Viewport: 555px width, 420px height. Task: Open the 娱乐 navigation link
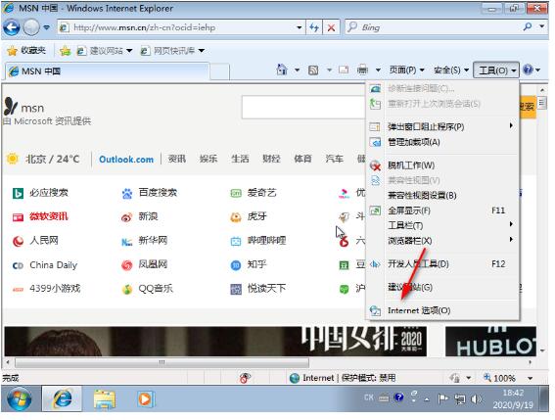click(x=208, y=159)
